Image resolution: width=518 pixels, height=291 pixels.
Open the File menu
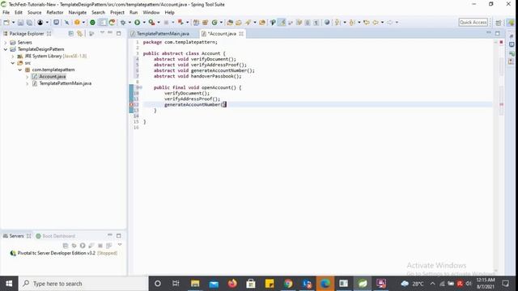pos(6,13)
